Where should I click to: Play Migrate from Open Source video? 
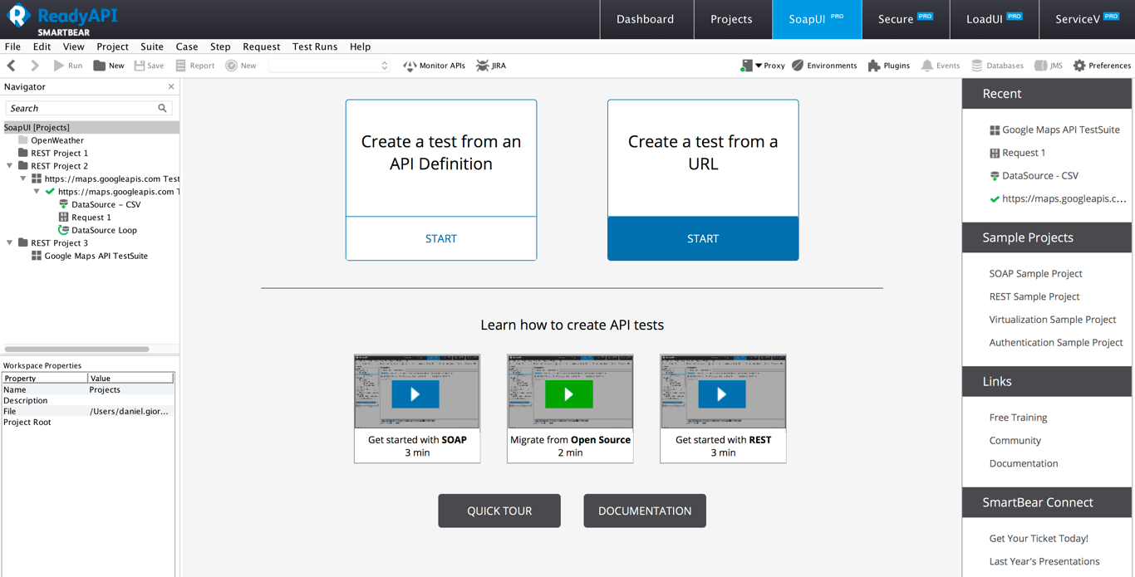[569, 394]
